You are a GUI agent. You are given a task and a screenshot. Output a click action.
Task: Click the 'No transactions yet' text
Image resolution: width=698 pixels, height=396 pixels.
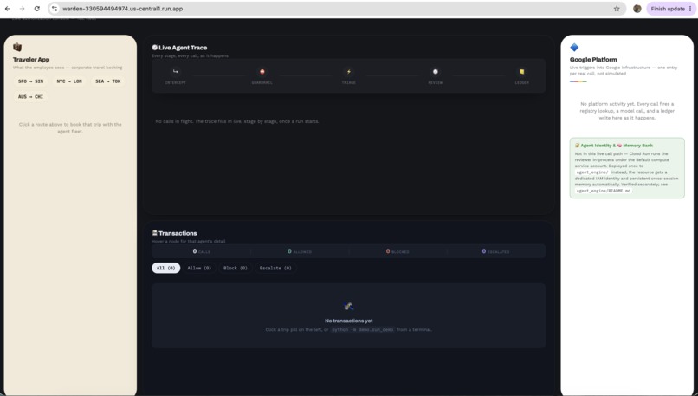tap(348, 321)
